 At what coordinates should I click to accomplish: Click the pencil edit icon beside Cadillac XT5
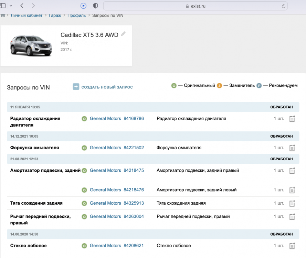[124, 34]
